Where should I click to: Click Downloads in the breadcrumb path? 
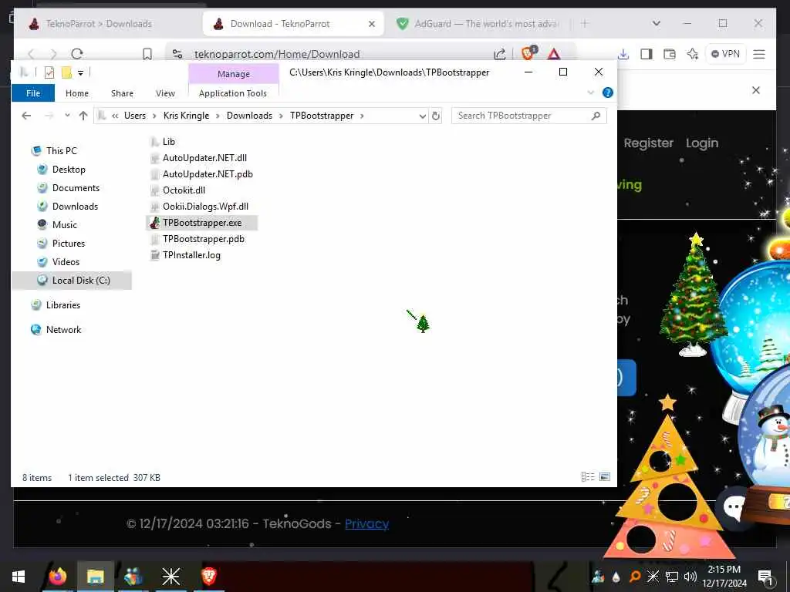pyautogui.click(x=249, y=116)
